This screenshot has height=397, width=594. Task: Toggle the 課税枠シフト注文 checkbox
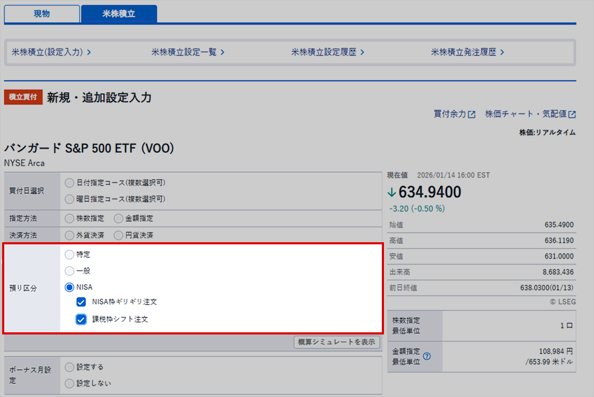click(81, 319)
